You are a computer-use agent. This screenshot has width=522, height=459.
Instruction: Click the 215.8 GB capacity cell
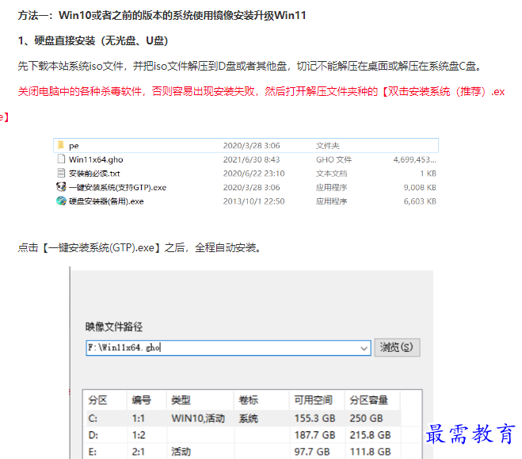370,434
